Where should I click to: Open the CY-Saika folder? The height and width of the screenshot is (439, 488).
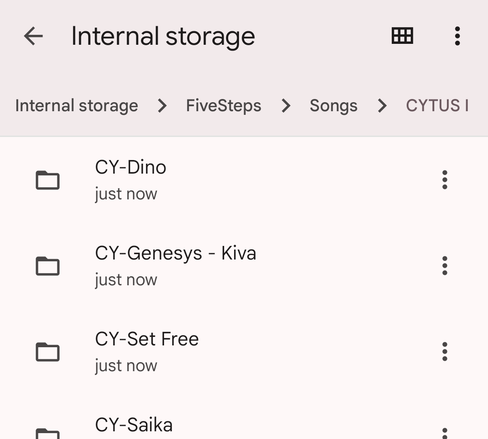(x=134, y=425)
